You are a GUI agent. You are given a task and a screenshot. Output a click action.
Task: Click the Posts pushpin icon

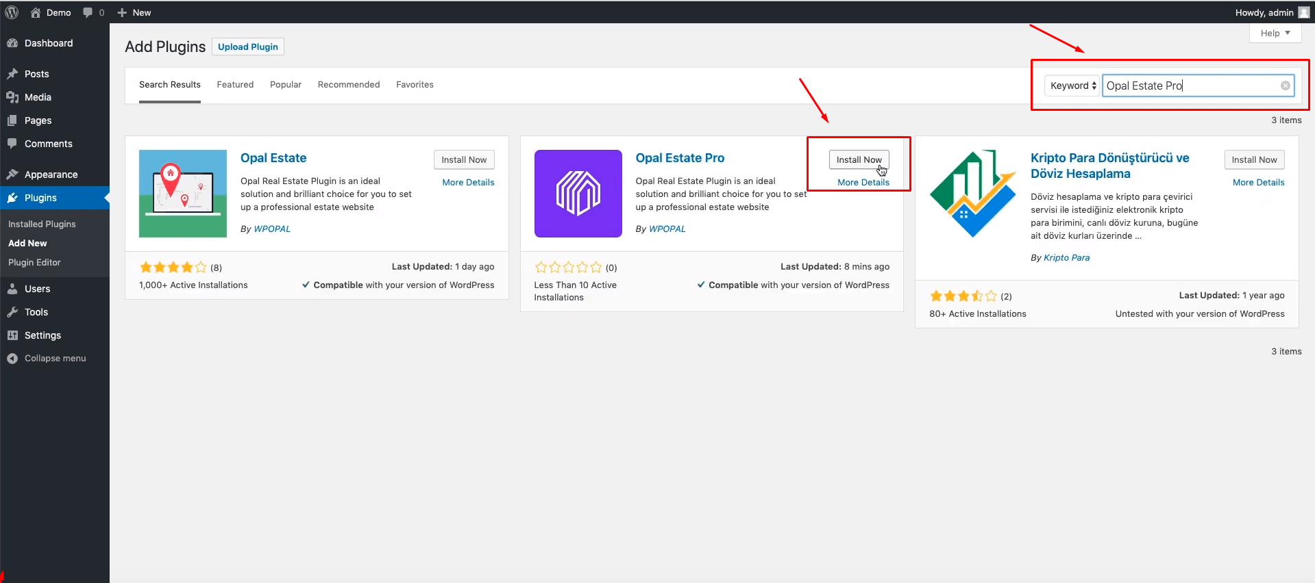[12, 74]
